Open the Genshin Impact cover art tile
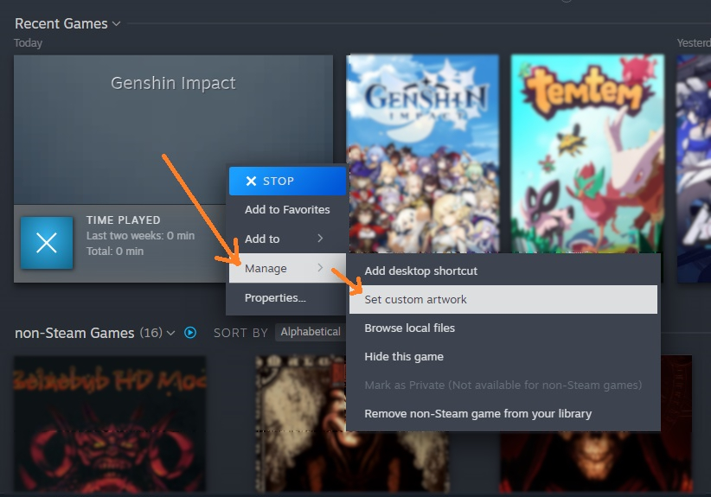The image size is (711, 497). tap(423, 154)
